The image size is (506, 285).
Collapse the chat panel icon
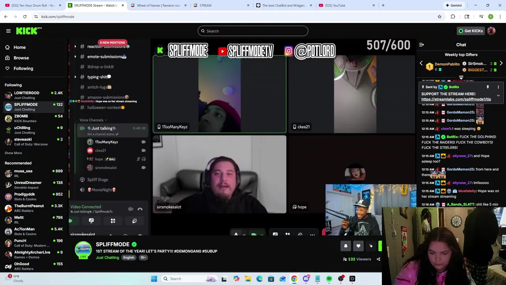[x=421, y=45]
